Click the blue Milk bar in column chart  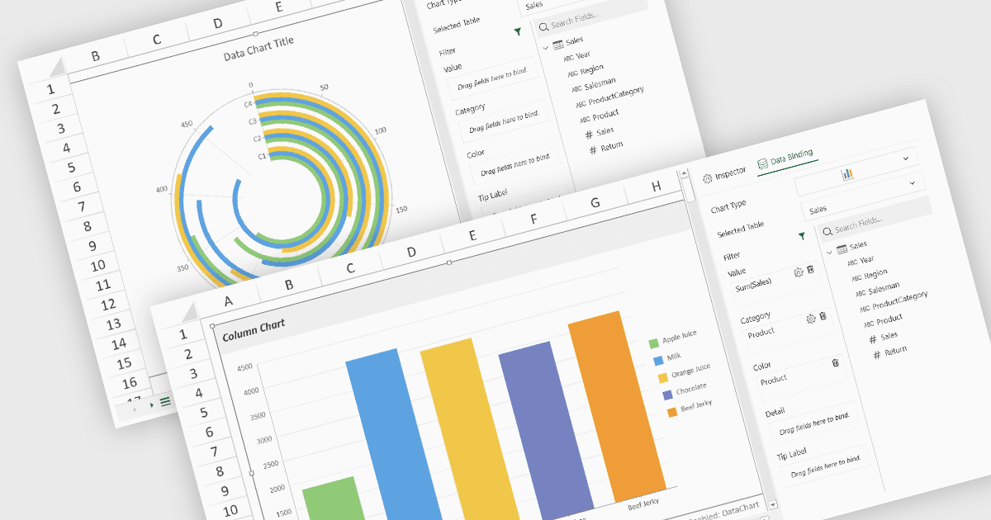[394, 434]
